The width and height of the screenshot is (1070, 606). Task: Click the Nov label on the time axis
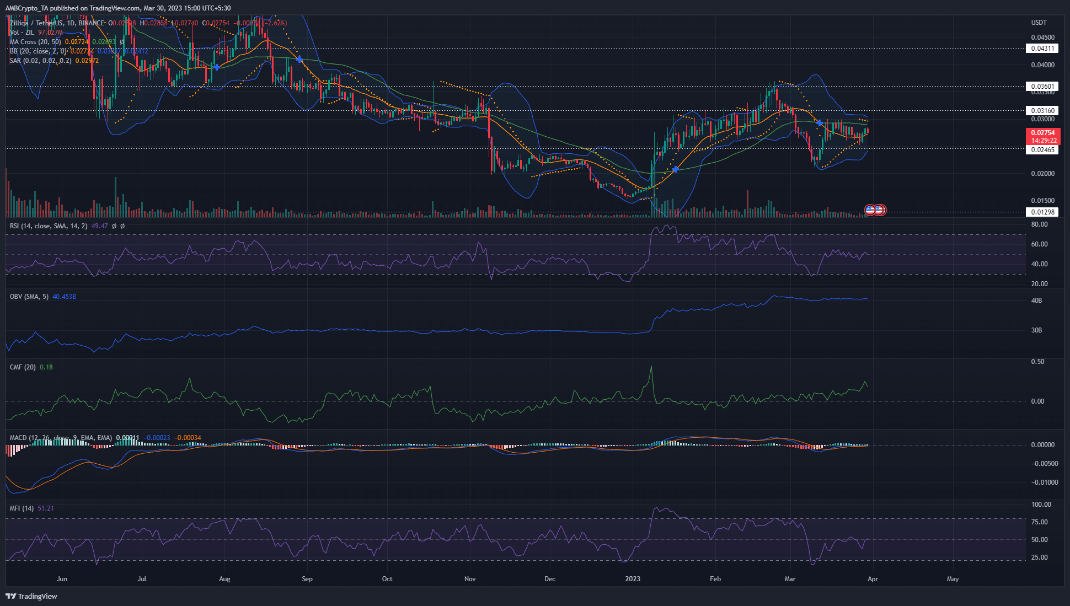click(470, 580)
